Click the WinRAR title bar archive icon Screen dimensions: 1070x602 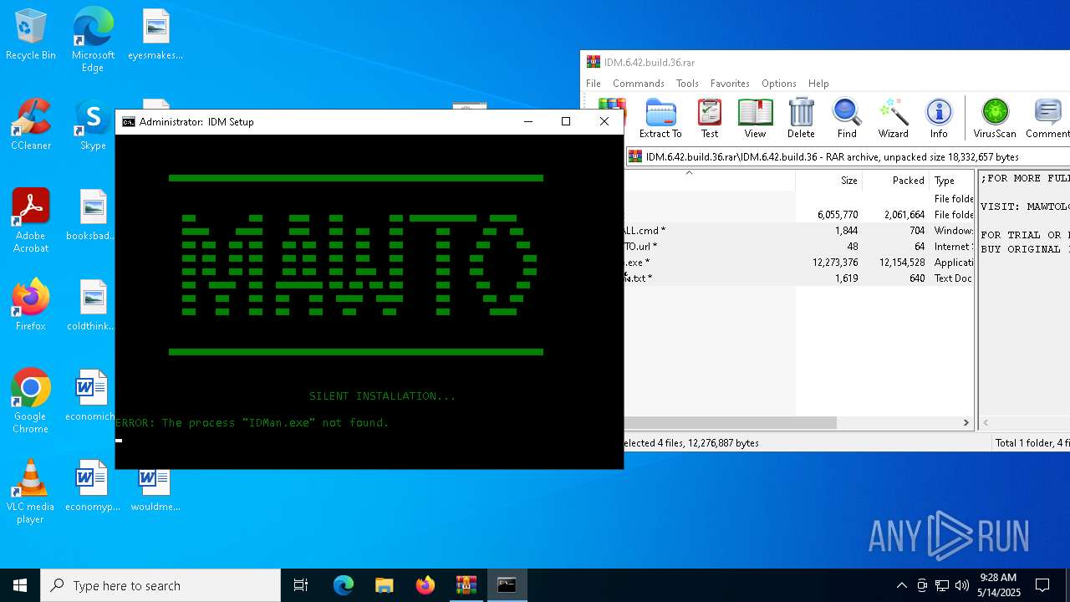[x=593, y=63]
